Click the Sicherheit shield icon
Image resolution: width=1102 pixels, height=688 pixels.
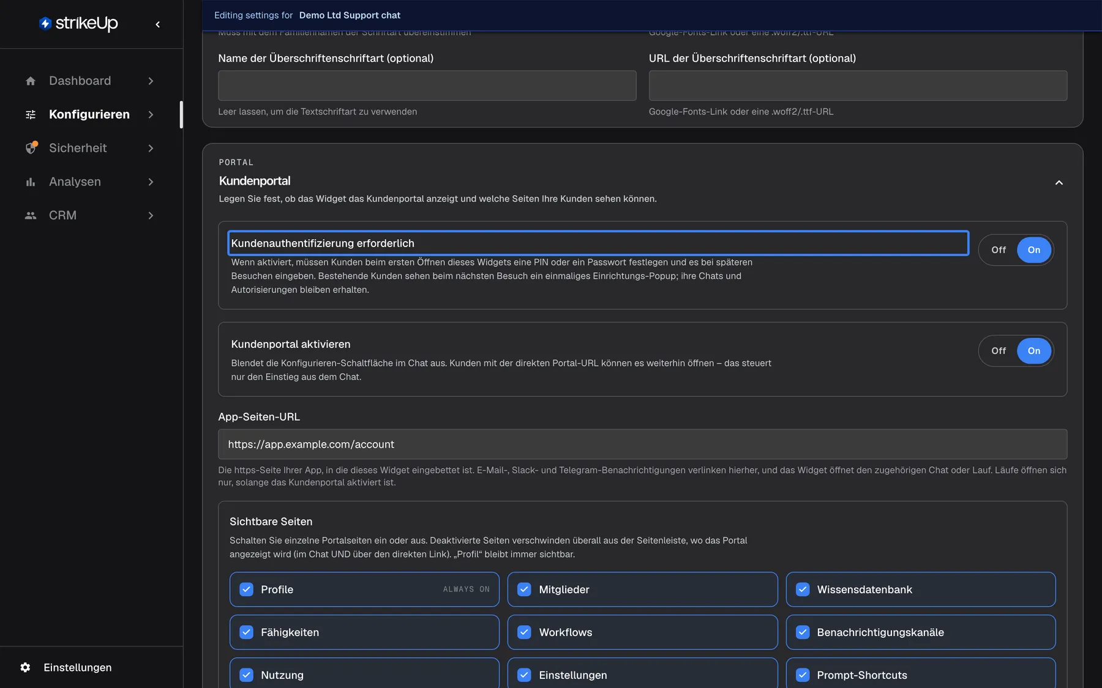pos(31,148)
